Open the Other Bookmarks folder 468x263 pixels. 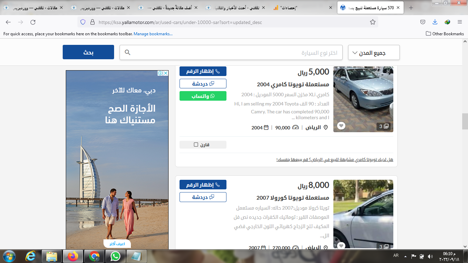tap(445, 34)
